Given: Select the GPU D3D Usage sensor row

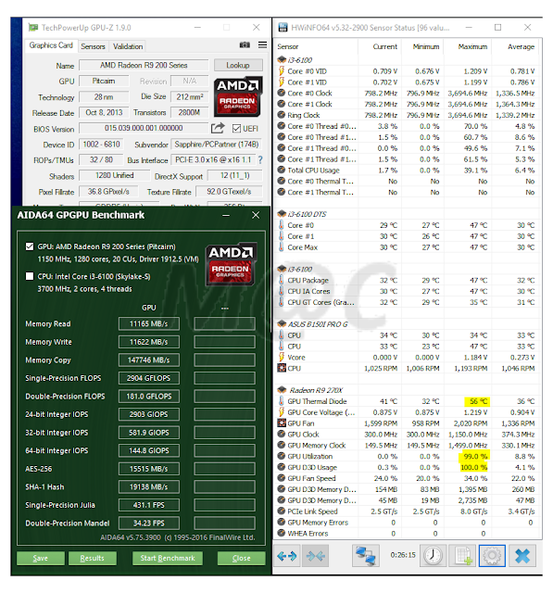Looking at the screenshot, I should tap(407, 467).
